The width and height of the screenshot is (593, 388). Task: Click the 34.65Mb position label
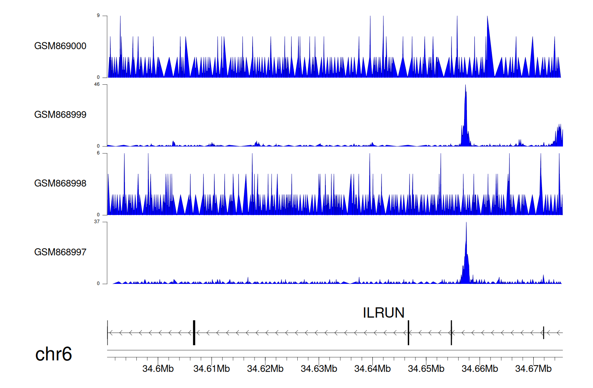coord(426,369)
